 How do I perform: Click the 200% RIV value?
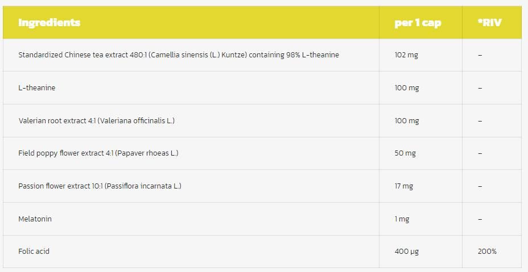[x=487, y=251]
